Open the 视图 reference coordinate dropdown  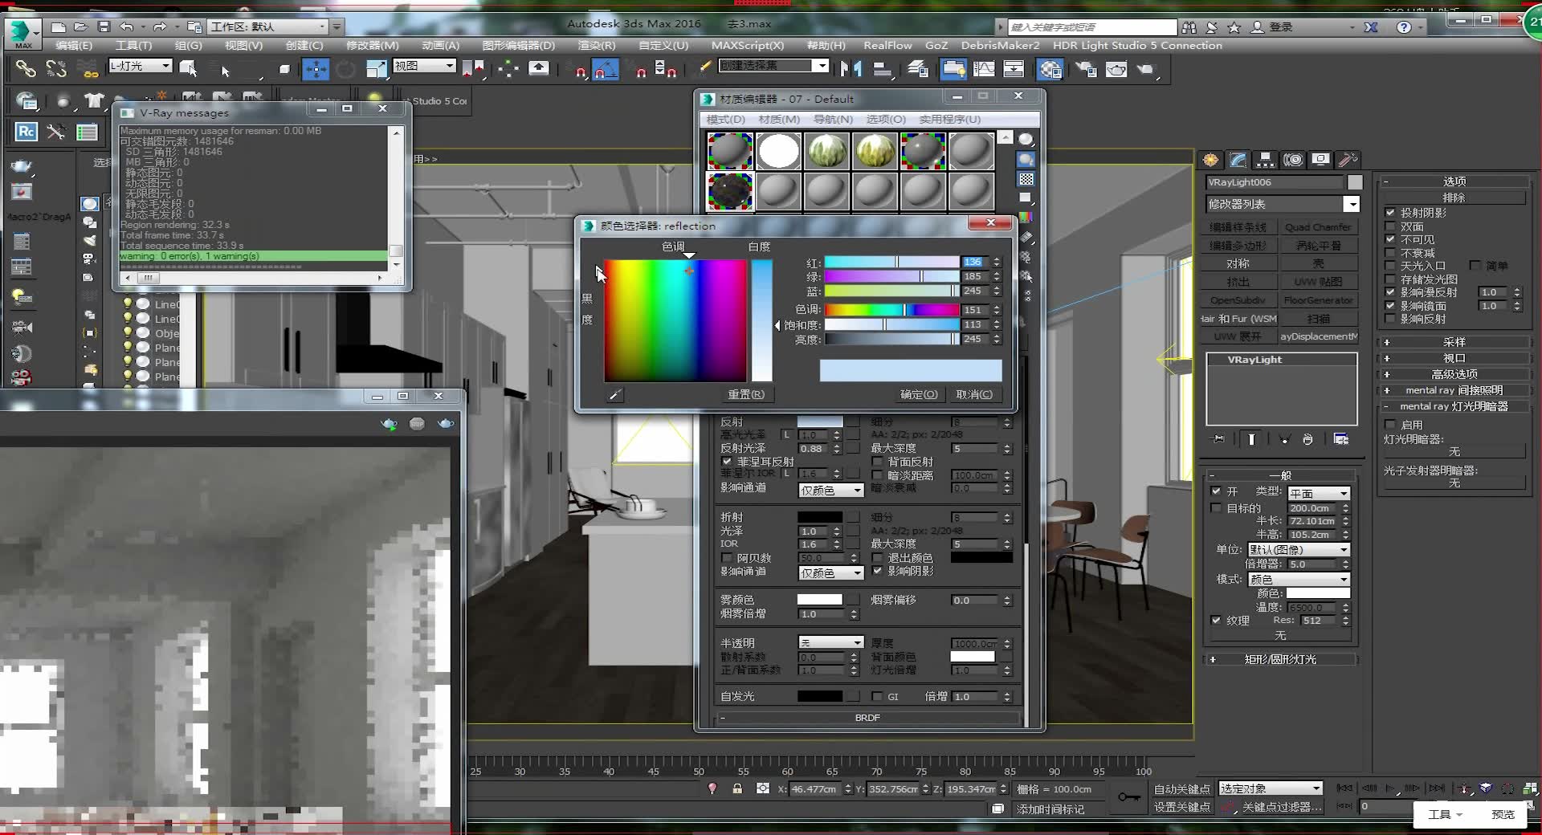[x=424, y=66]
